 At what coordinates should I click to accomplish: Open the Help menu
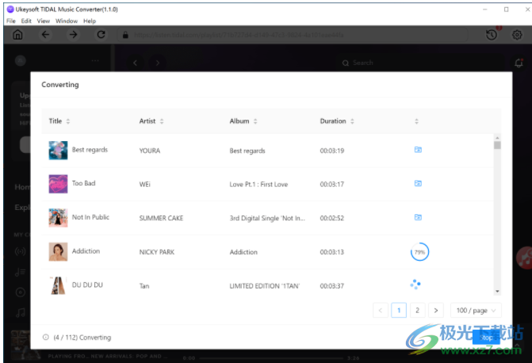click(90, 21)
